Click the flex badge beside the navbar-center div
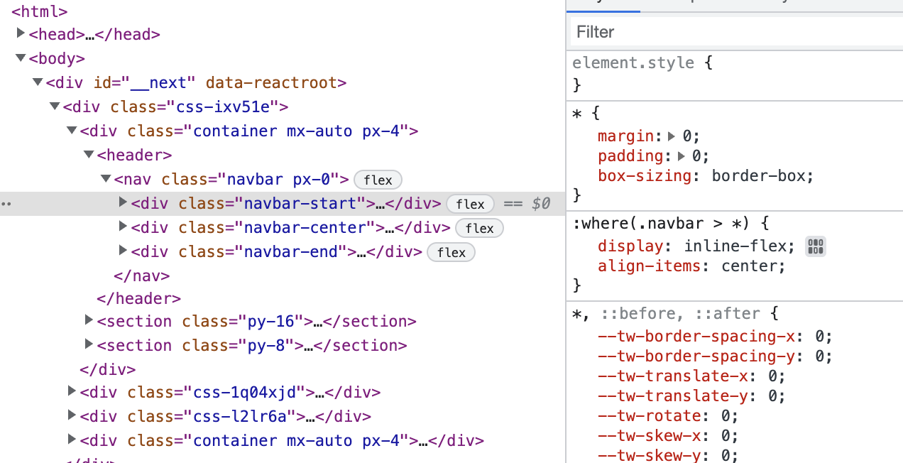Image resolution: width=903 pixels, height=463 pixels. tap(479, 228)
